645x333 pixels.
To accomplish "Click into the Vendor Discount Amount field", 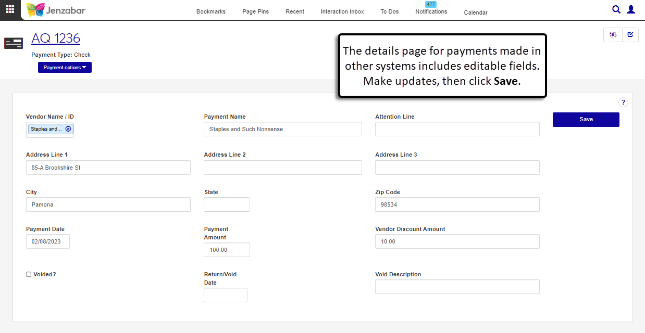I will [x=457, y=241].
